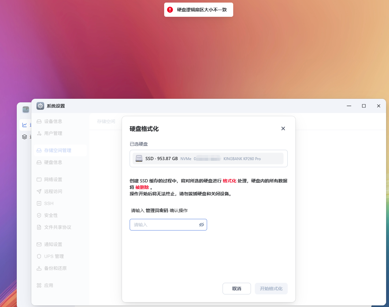Click the red 被删除 warning word
The image size is (389, 307).
[142, 187]
